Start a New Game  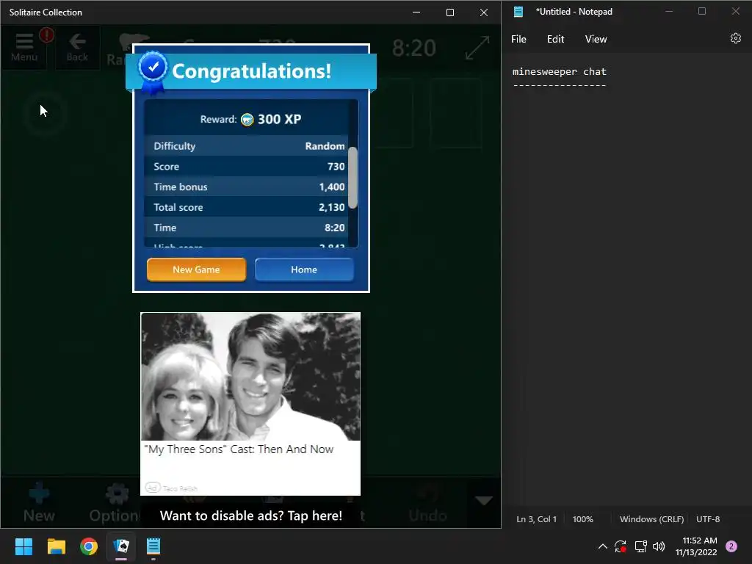click(196, 270)
